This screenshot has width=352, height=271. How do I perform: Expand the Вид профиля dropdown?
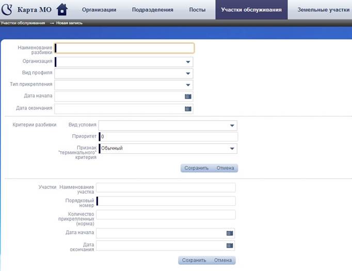point(188,73)
